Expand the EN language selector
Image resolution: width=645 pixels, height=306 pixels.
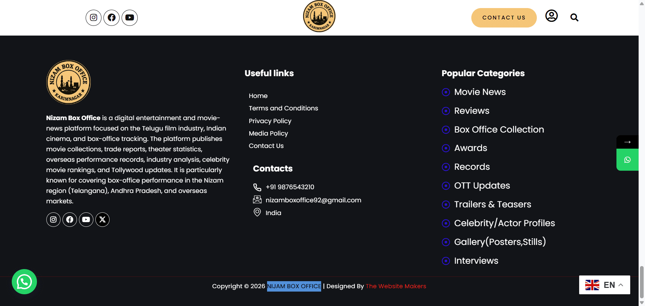click(604, 285)
